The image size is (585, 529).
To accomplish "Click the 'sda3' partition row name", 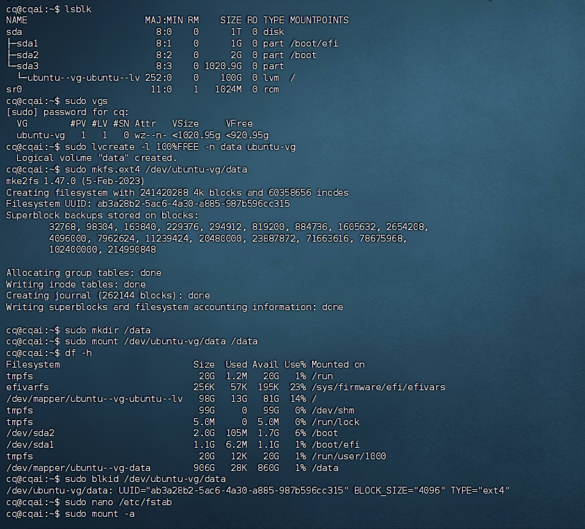I will pos(28,67).
